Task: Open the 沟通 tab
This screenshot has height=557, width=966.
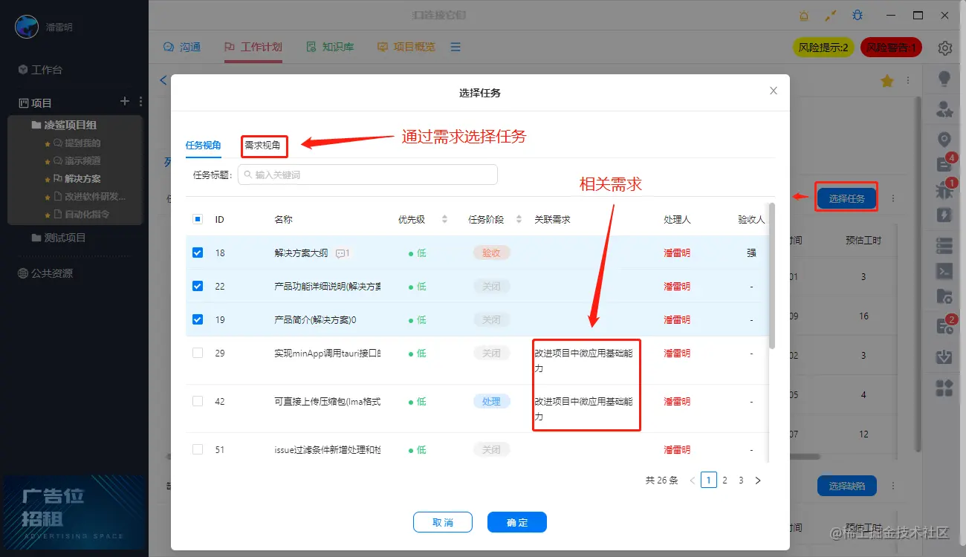Action: (x=182, y=47)
